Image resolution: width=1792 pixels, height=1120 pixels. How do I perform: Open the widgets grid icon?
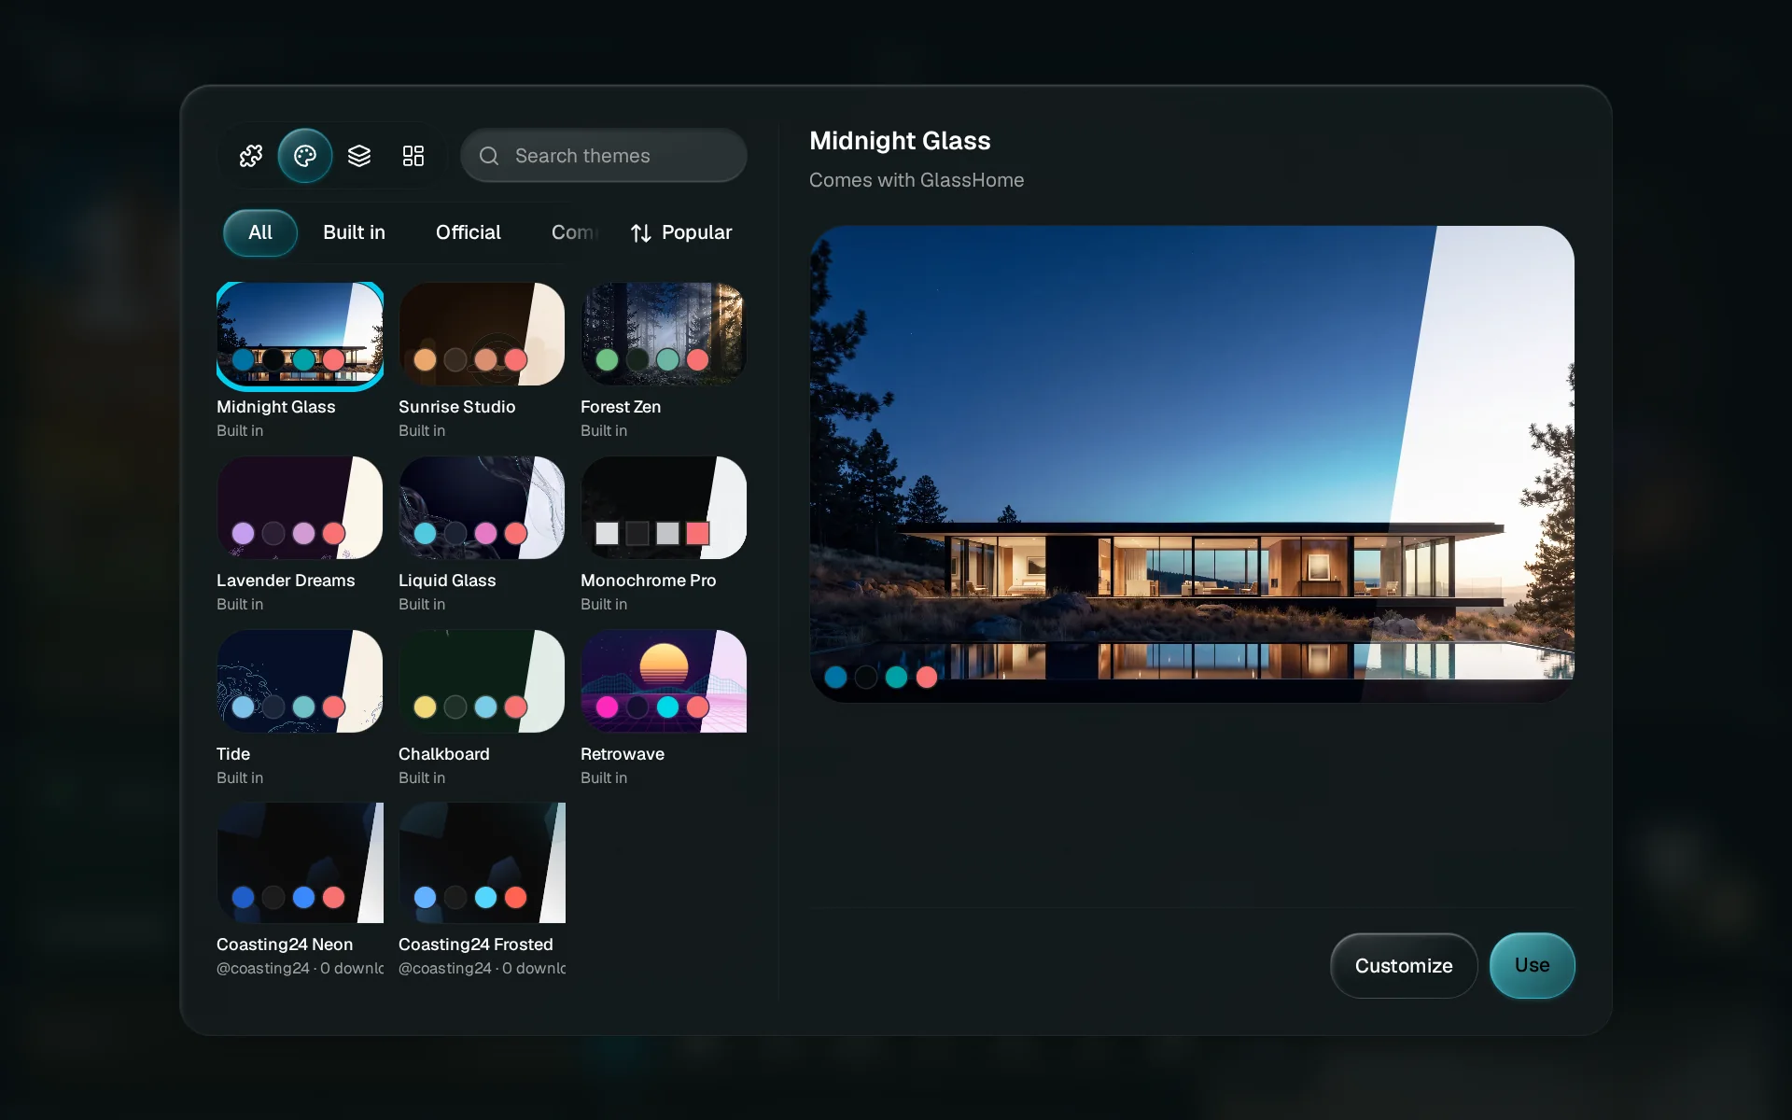tap(413, 156)
